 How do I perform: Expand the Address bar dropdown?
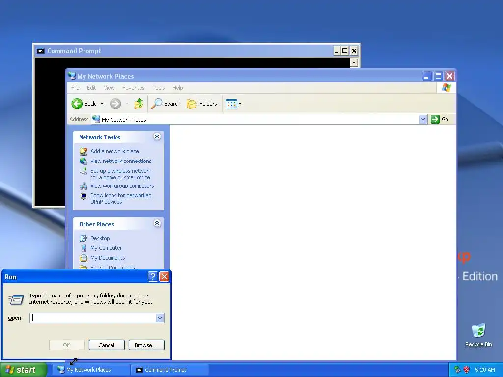pos(423,119)
